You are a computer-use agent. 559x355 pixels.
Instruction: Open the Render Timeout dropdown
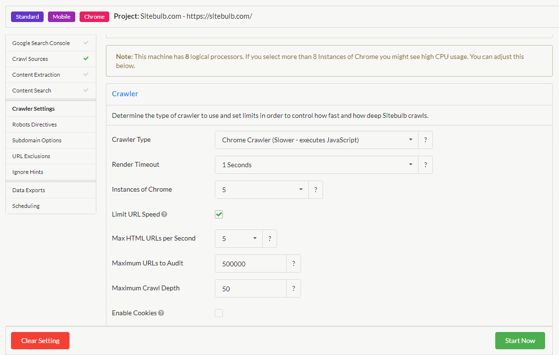click(x=316, y=165)
